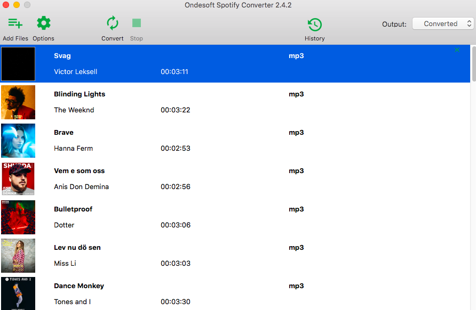This screenshot has width=476, height=310.
Task: Click duration 00:03:22 for Blinding Lights
Action: pyautogui.click(x=176, y=110)
